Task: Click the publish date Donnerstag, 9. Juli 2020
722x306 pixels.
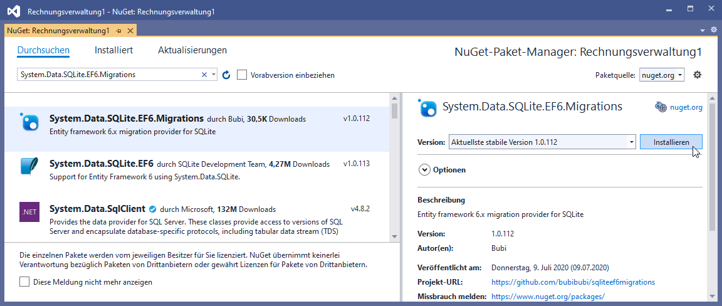Action: (550, 267)
